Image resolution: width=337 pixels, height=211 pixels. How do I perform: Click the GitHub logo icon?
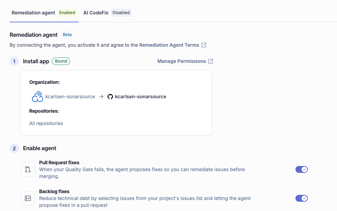(110, 97)
